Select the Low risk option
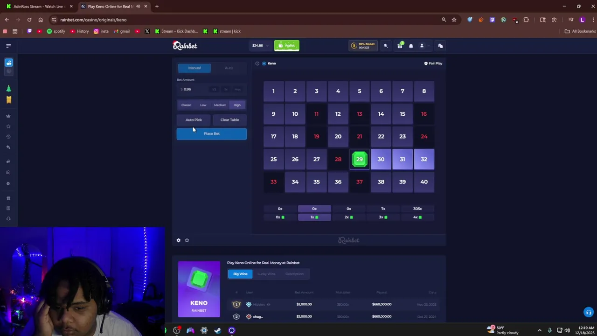This screenshot has width=597, height=336. (x=203, y=105)
